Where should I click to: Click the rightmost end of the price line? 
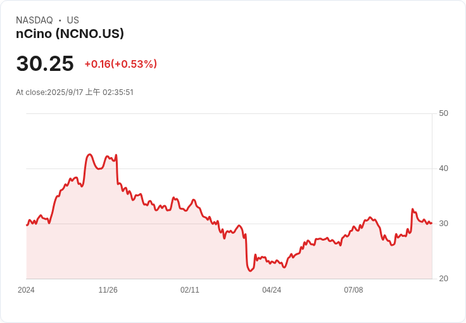(431, 223)
